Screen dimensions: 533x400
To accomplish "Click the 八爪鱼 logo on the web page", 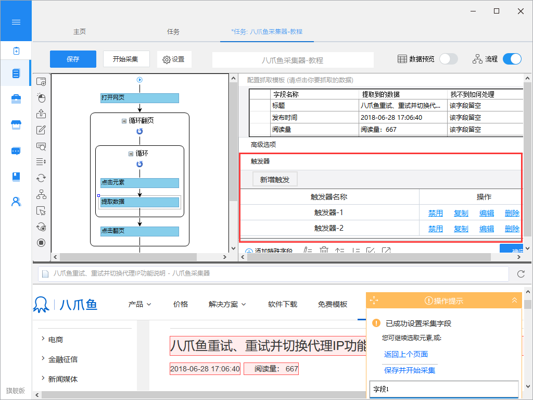I will [x=65, y=304].
